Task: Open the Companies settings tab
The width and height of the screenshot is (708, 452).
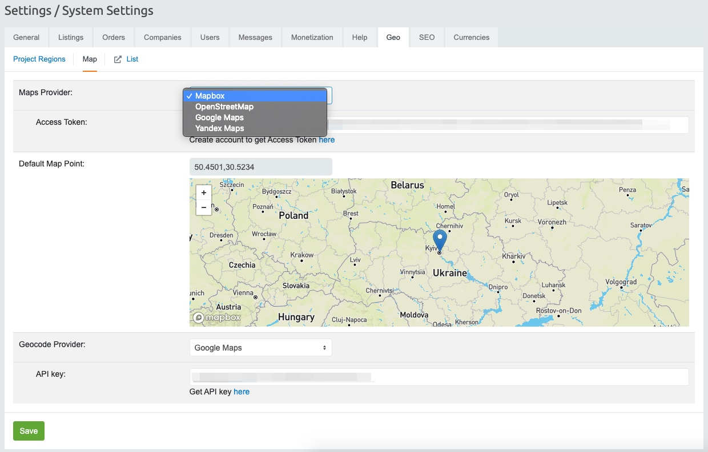Action: (163, 38)
